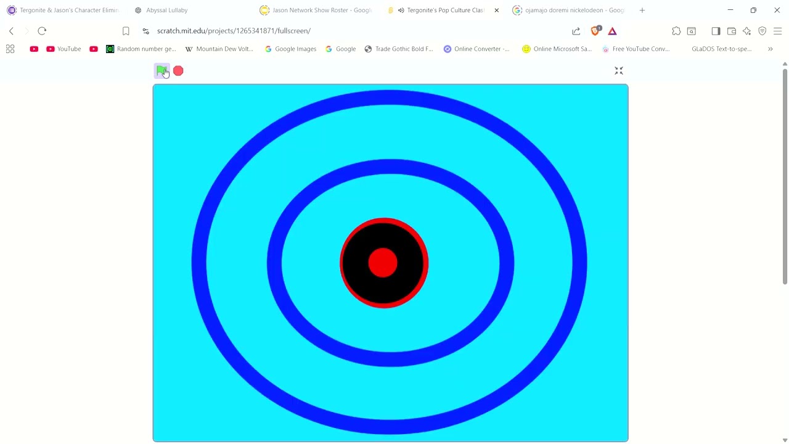Image resolution: width=789 pixels, height=444 pixels.
Task: Toggle the browser sidebar panel icon
Action: [x=716, y=31]
